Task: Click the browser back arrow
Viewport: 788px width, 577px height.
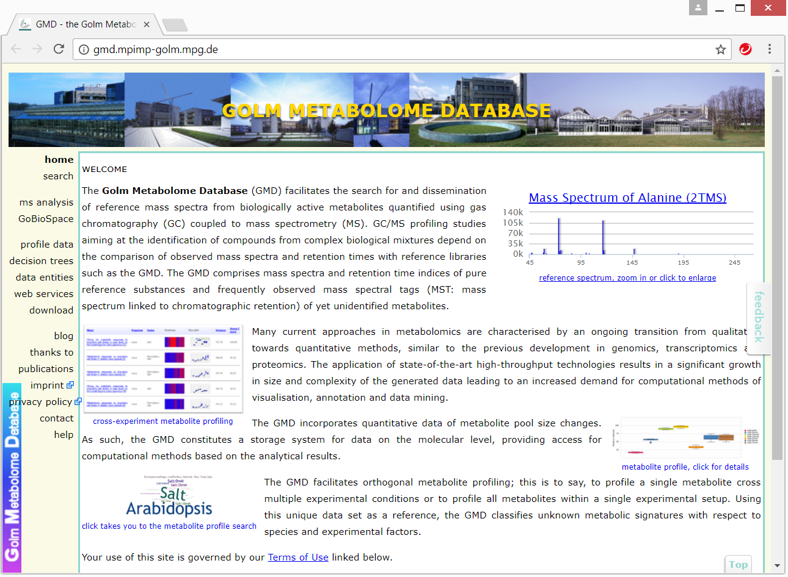Action: pos(16,49)
